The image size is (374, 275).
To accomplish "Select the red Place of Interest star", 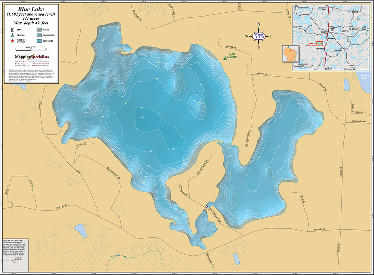I will (12, 41).
